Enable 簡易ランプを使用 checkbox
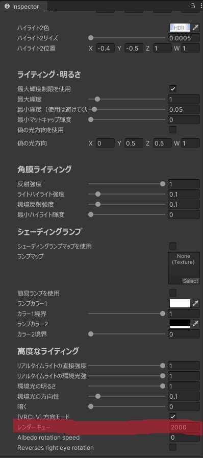 tap(173, 293)
